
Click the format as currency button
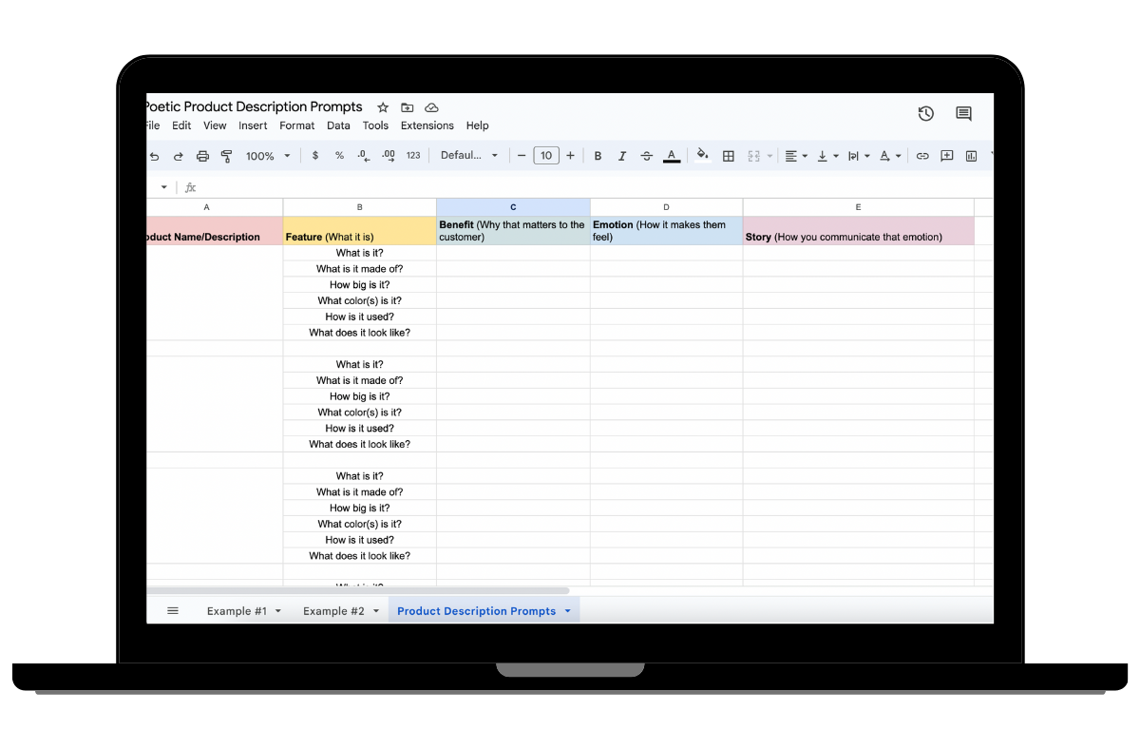(x=315, y=156)
